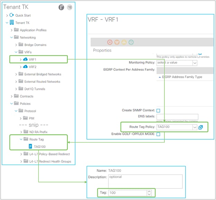Collapse the Tenant TK tree node
This screenshot has height=200, width=216.
7,23
